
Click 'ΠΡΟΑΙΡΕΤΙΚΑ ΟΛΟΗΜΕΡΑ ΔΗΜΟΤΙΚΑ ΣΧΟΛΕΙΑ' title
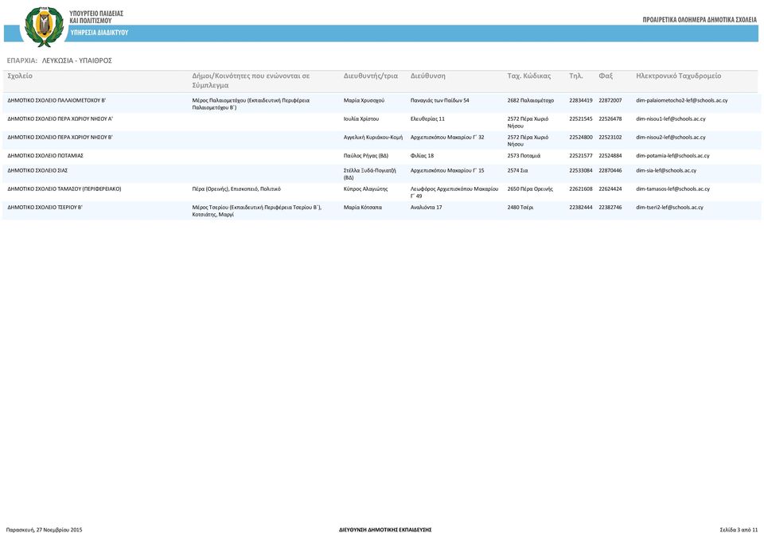700,20
